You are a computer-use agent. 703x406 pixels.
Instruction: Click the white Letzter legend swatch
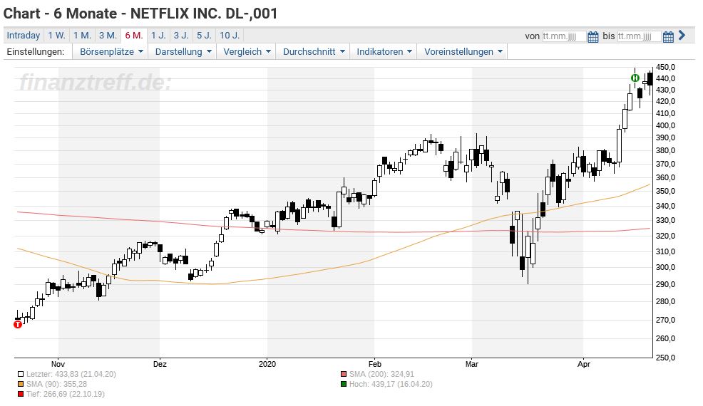[x=21, y=374]
